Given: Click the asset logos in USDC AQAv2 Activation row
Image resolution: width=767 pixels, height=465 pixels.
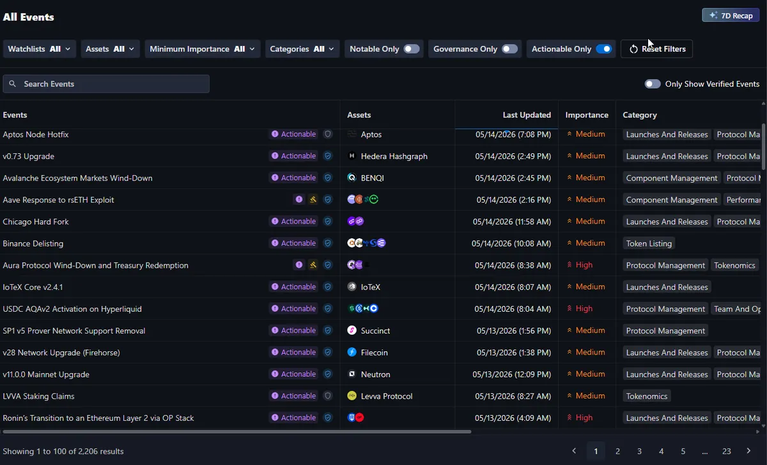Looking at the screenshot, I should click(x=363, y=309).
